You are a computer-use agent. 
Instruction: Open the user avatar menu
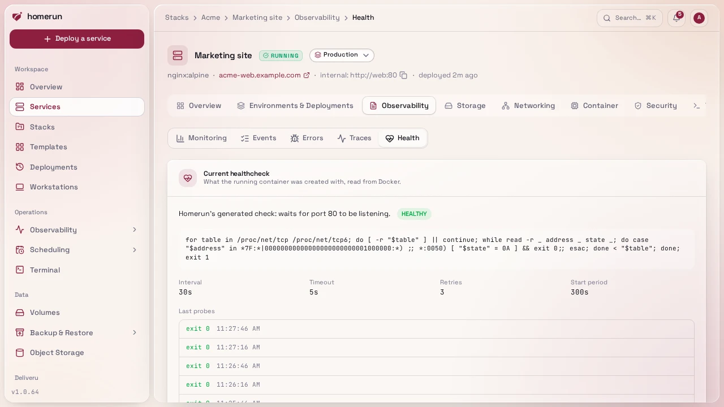coord(699,18)
